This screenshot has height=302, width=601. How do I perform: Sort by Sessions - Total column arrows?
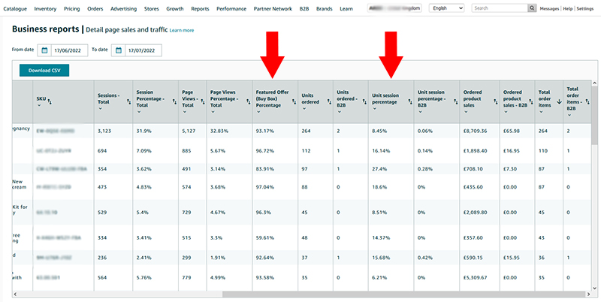click(x=128, y=101)
